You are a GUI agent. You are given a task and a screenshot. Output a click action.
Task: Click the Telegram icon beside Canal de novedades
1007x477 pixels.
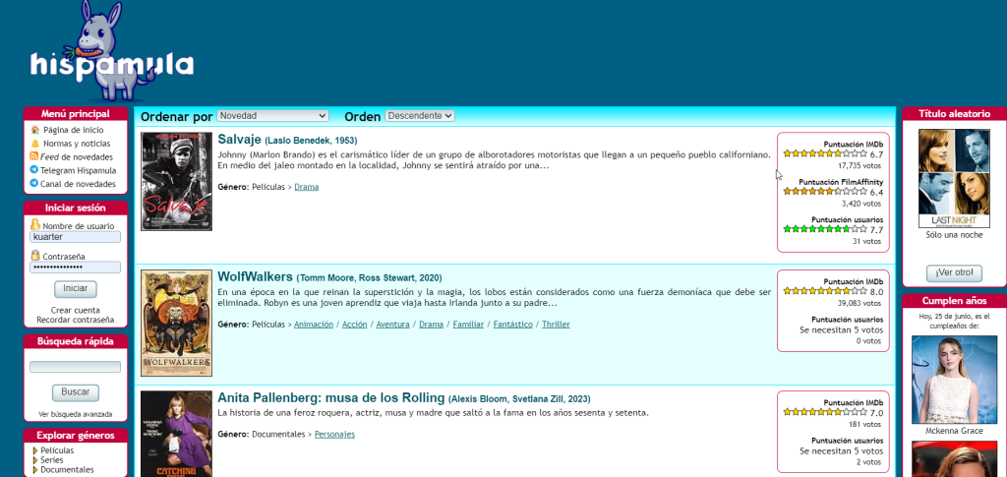[34, 184]
